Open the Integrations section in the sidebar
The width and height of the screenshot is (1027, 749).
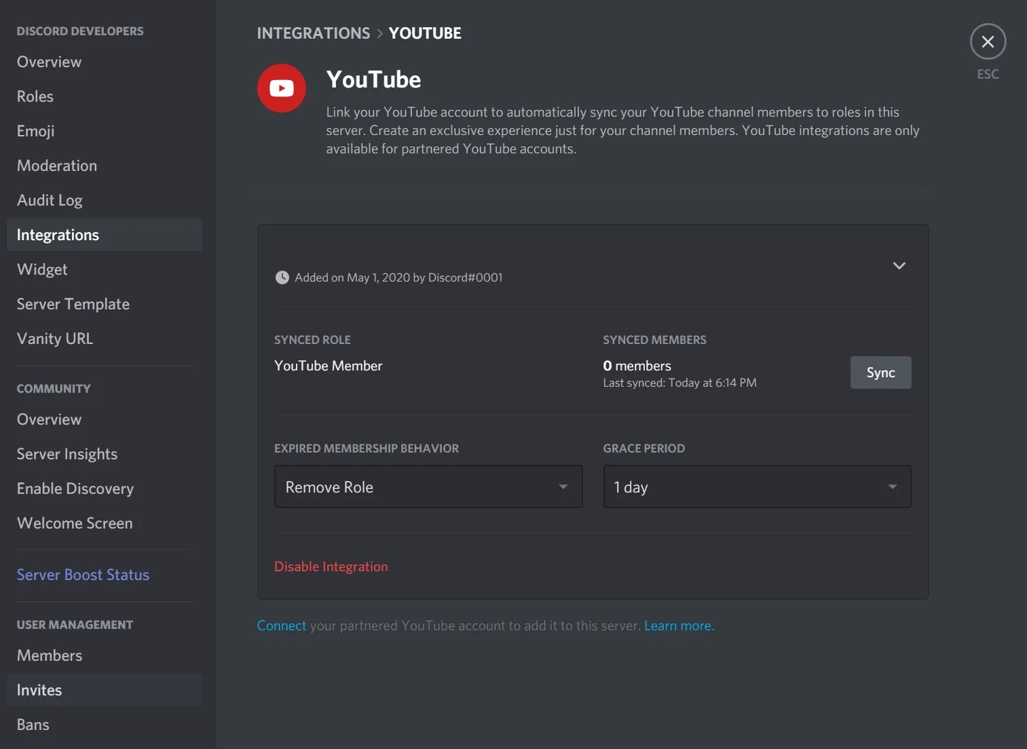tap(58, 234)
